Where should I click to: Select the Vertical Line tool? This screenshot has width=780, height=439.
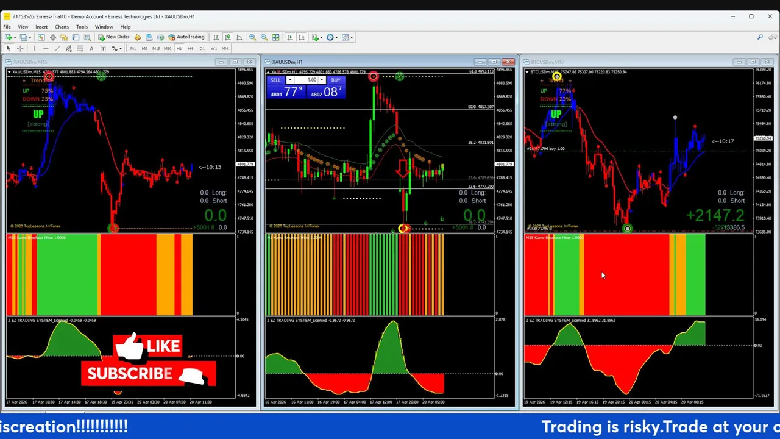34,48
